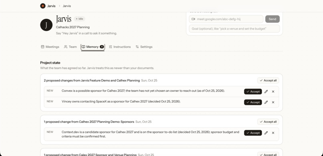Image resolution: width=323 pixels, height=156 pixels.
Task: Click the Memory tab count badge 4
Action: tap(102, 47)
